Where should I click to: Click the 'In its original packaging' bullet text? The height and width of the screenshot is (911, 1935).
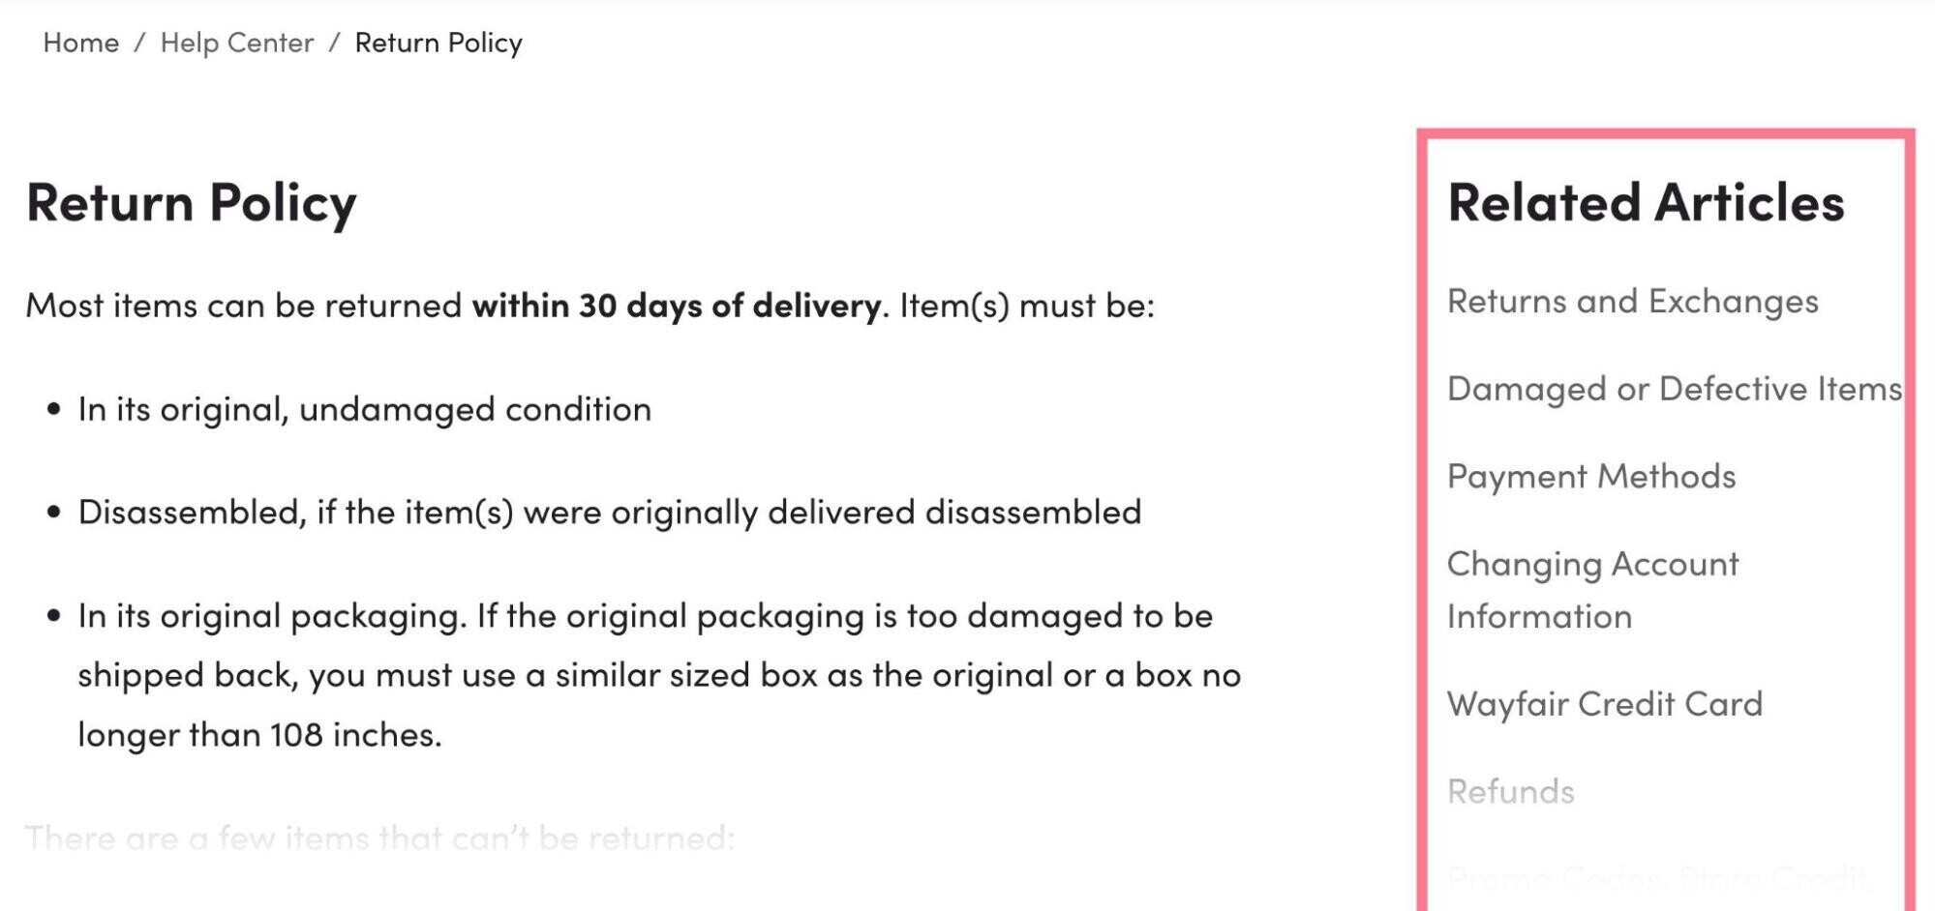[x=659, y=675]
